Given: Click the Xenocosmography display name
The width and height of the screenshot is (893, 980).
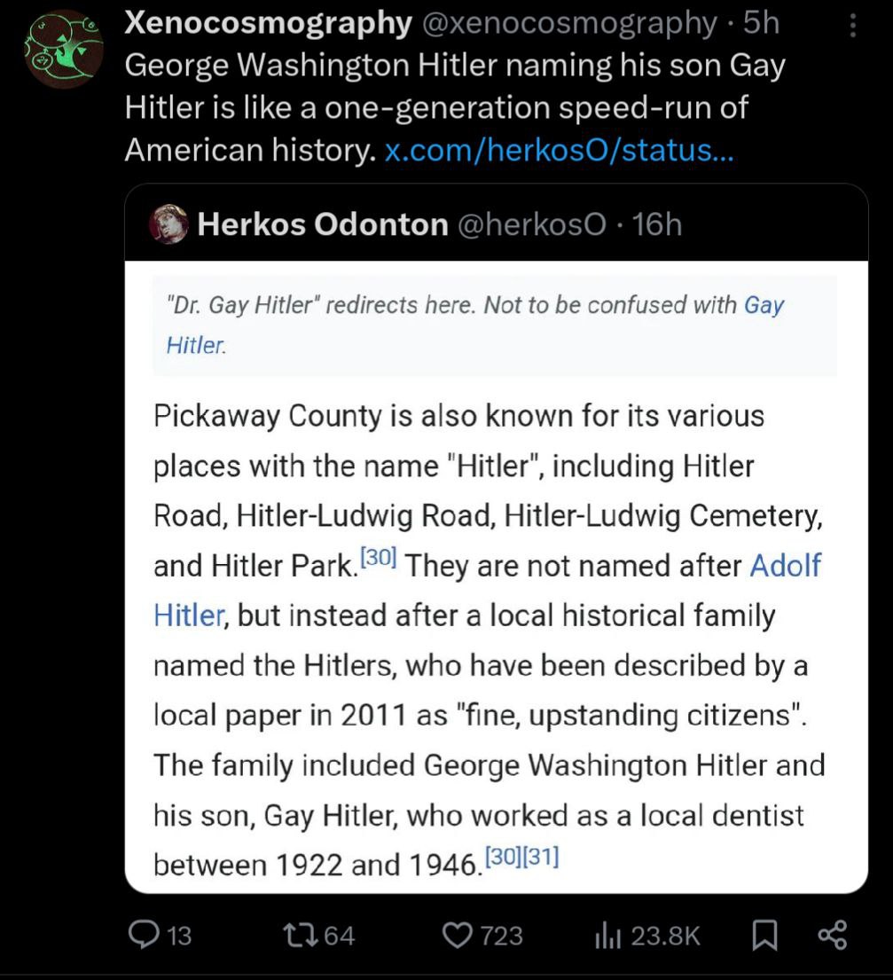Looking at the screenshot, I should click(x=269, y=23).
